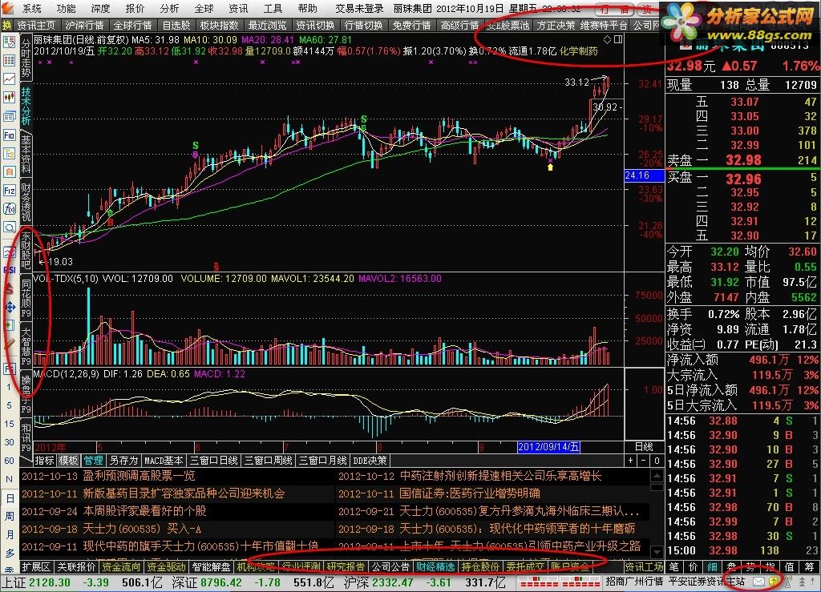Open the 基本资料 side tab

pos(26,155)
